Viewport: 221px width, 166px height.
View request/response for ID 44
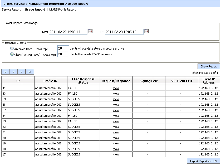(116, 88)
